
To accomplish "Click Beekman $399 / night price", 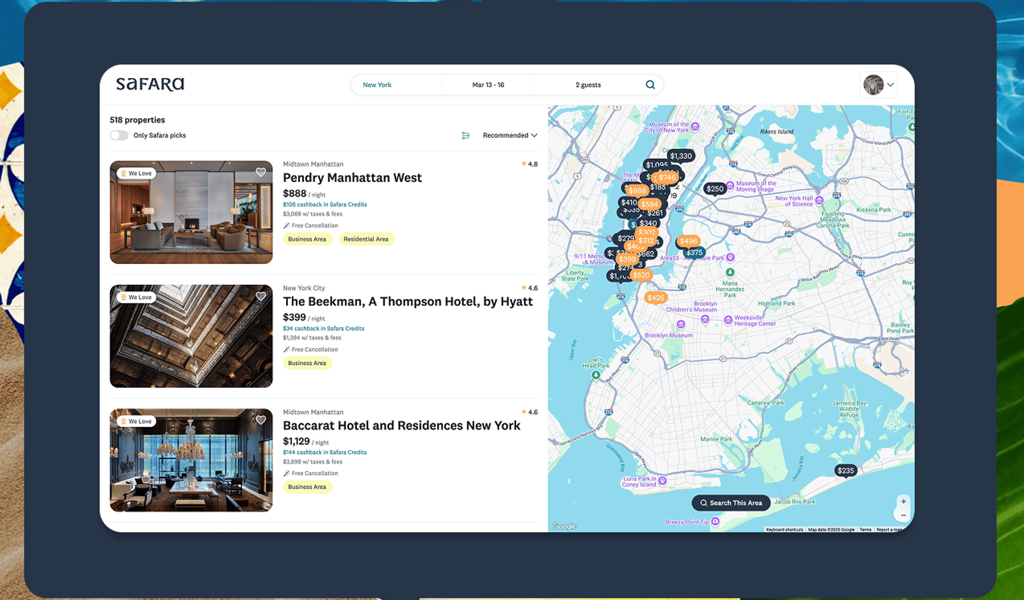I will [304, 318].
